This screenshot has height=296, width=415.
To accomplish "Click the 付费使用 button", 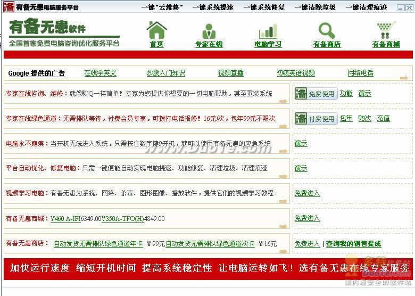I will (316, 118).
